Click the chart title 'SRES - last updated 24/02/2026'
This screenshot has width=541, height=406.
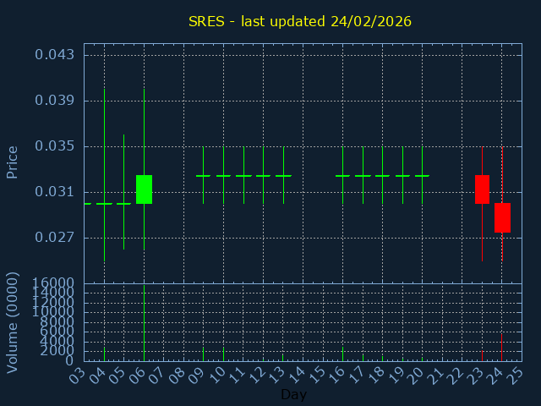pos(300,21)
